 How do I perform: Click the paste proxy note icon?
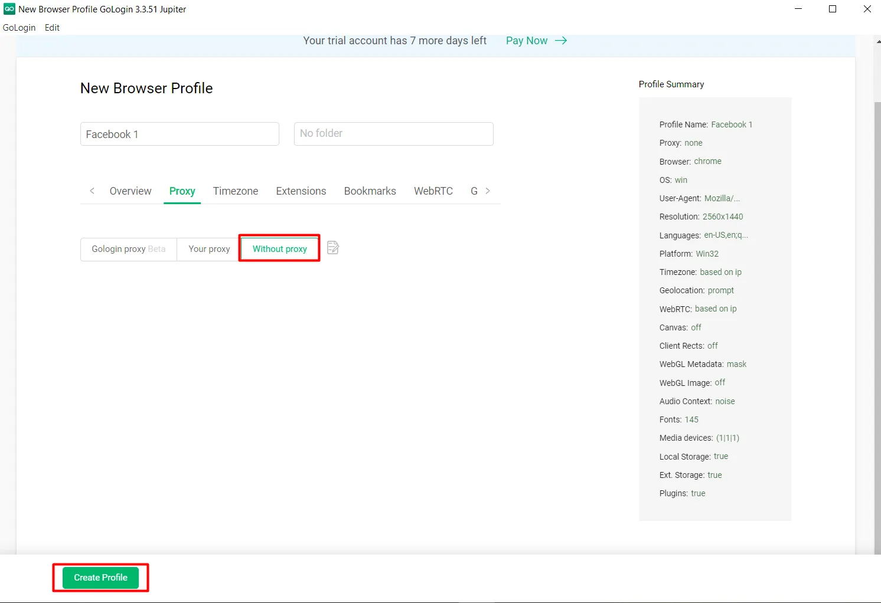pyautogui.click(x=333, y=248)
